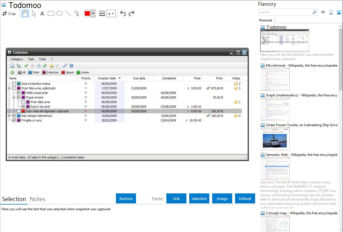The width and height of the screenshot is (343, 232).
Task: Click the pause timer toolbar icon
Action: pyautogui.click(x=39, y=66)
